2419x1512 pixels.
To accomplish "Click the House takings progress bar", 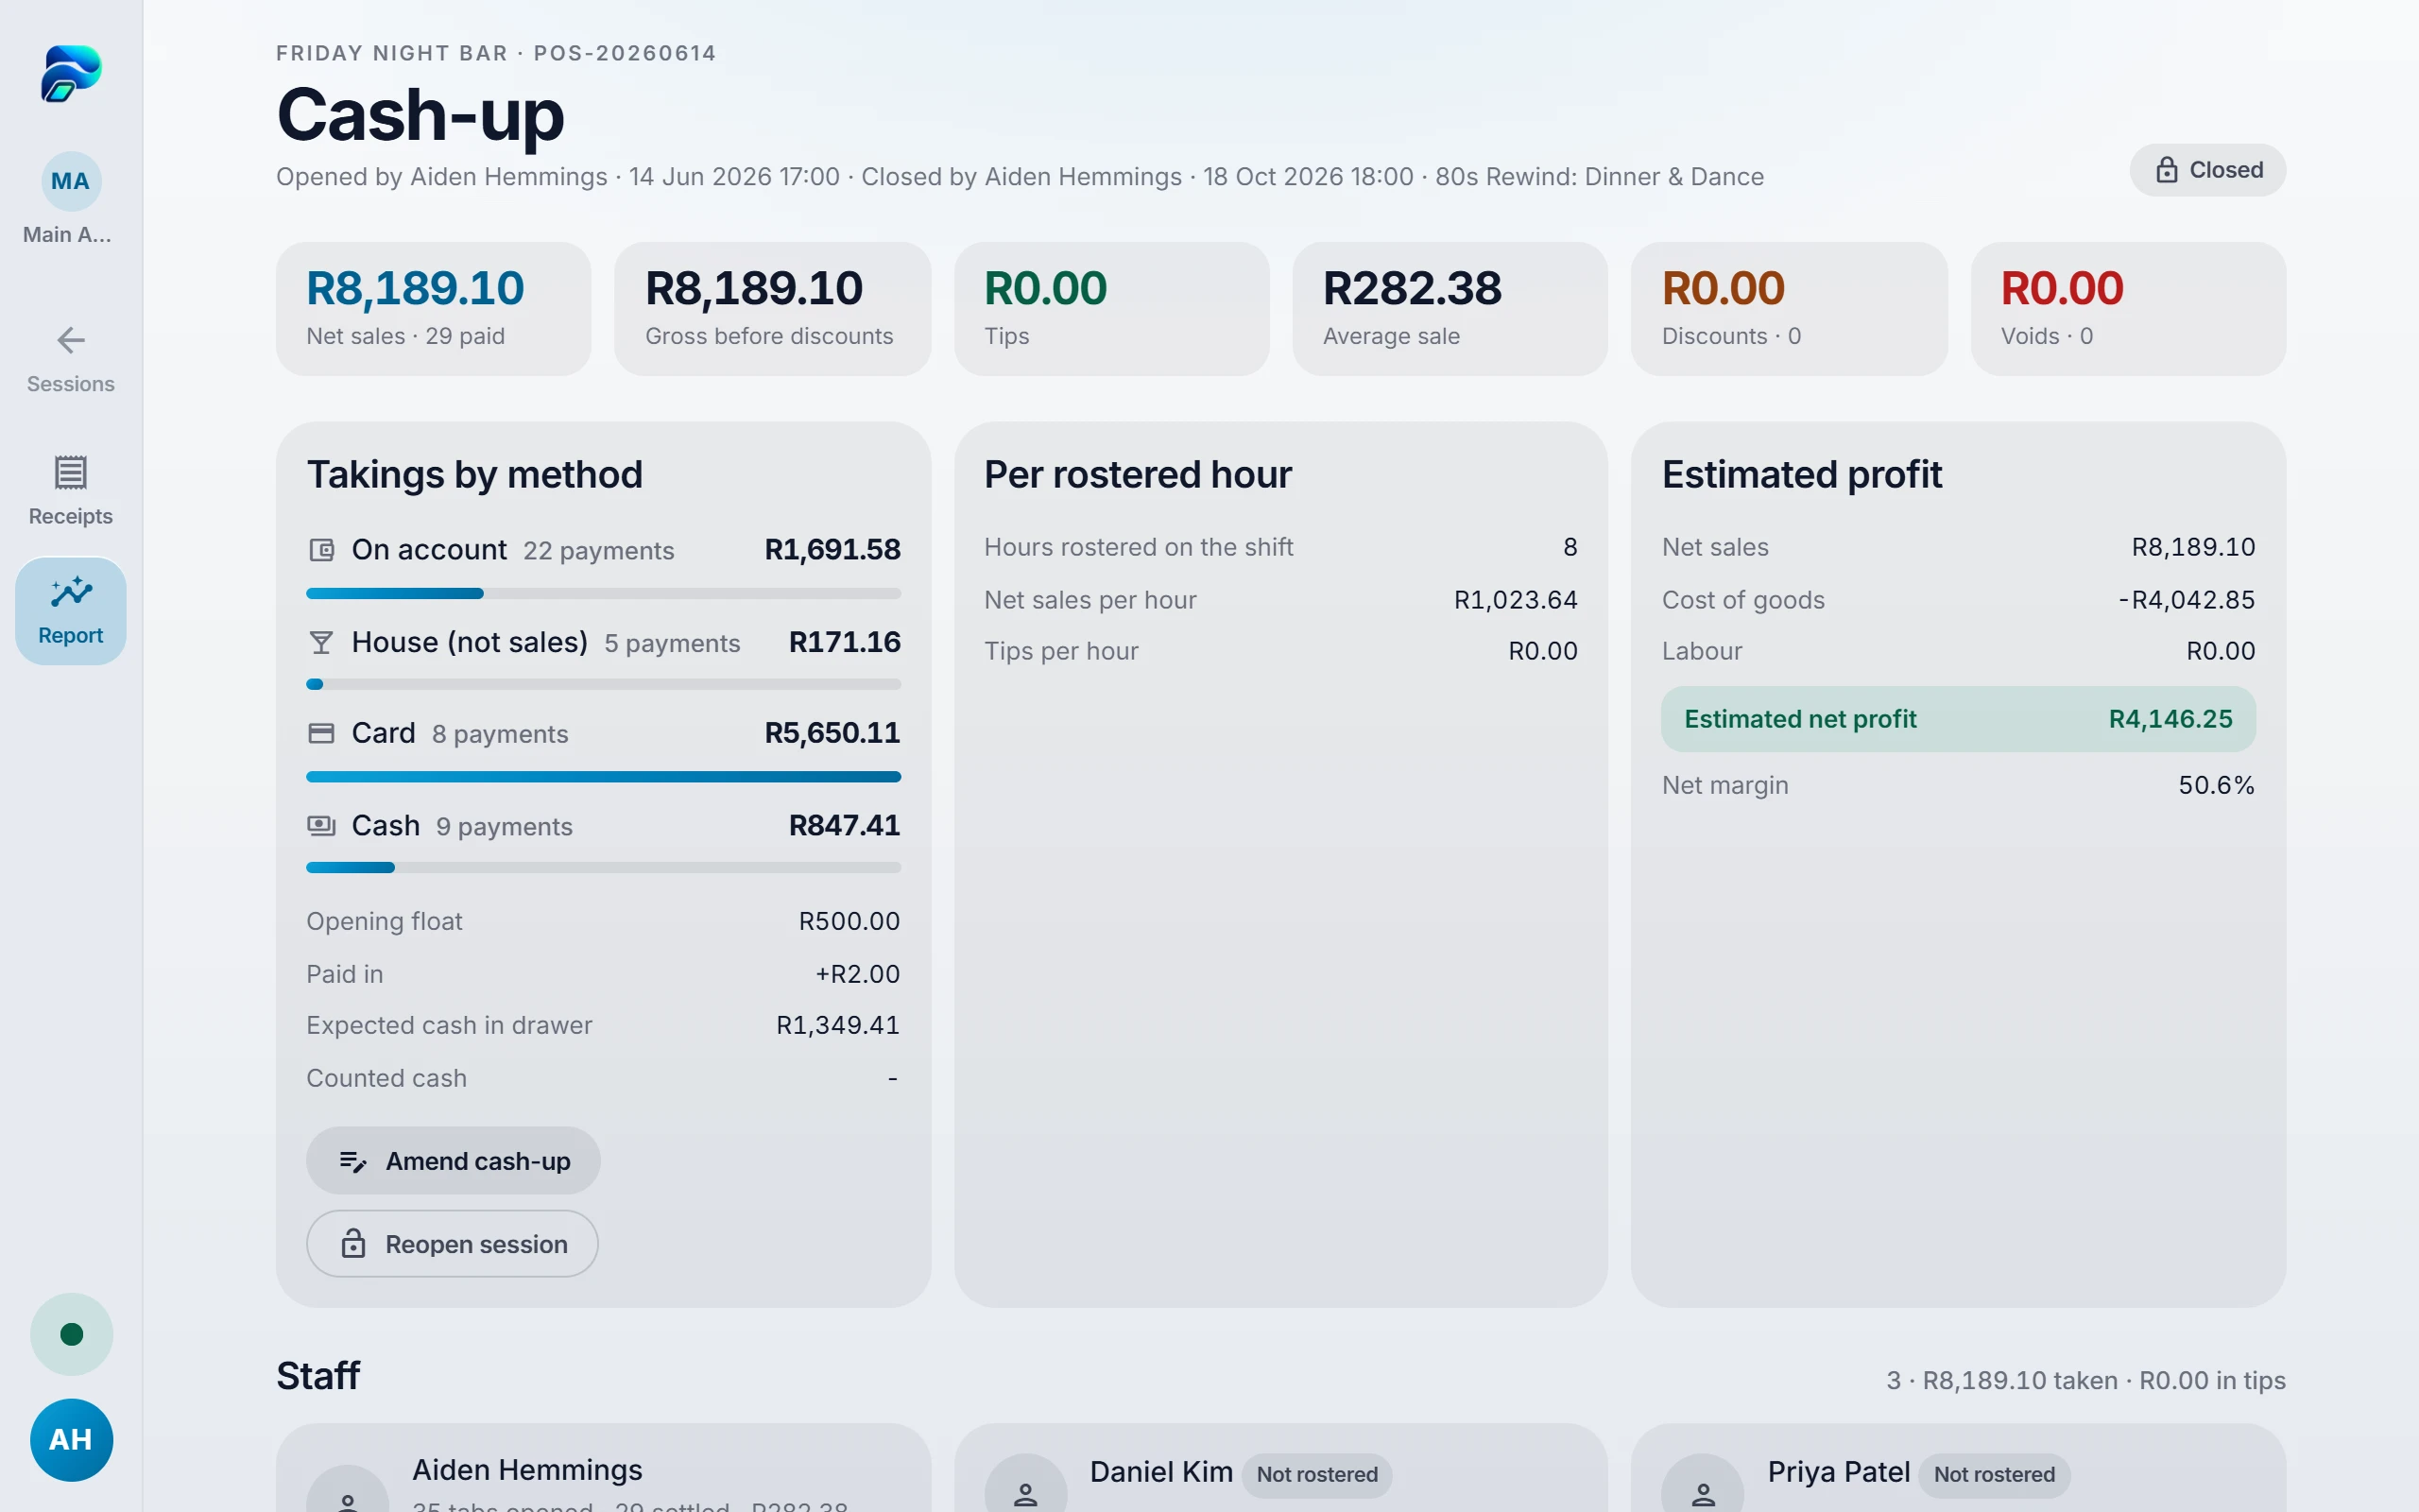I will click(603, 685).
